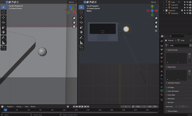
Task: Choose the Transform tool in top orthographic viewport
Action: click(81, 32)
